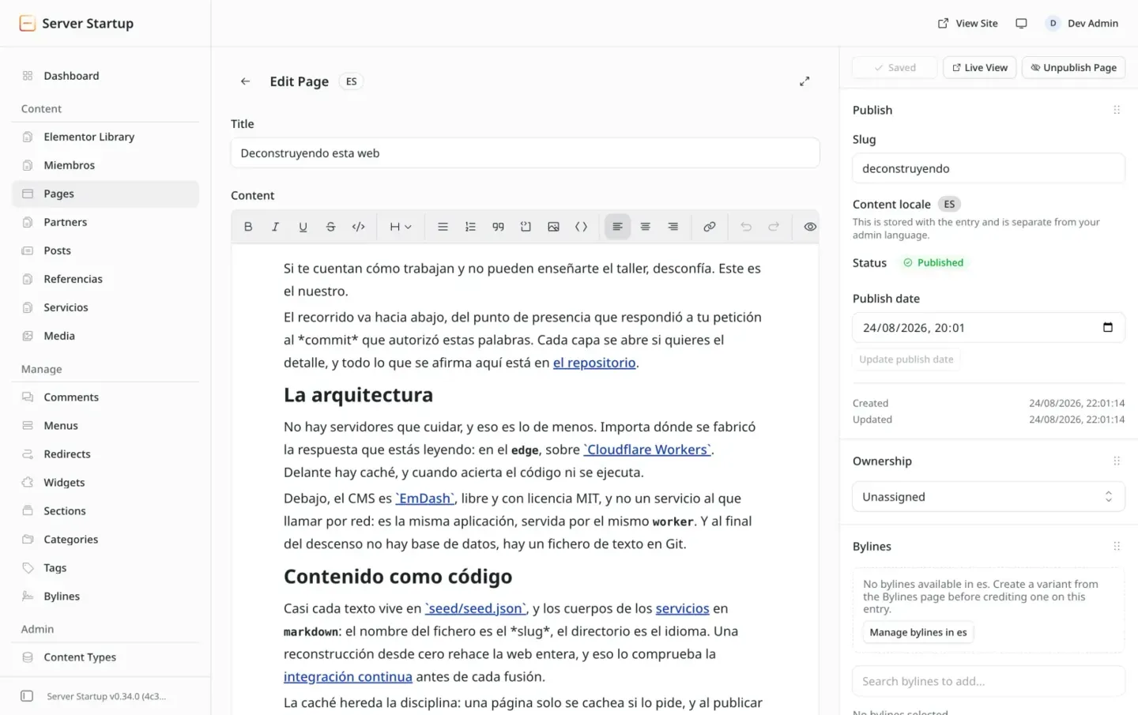Insert a numbered list
This screenshot has height=715, width=1138.
[x=470, y=227]
